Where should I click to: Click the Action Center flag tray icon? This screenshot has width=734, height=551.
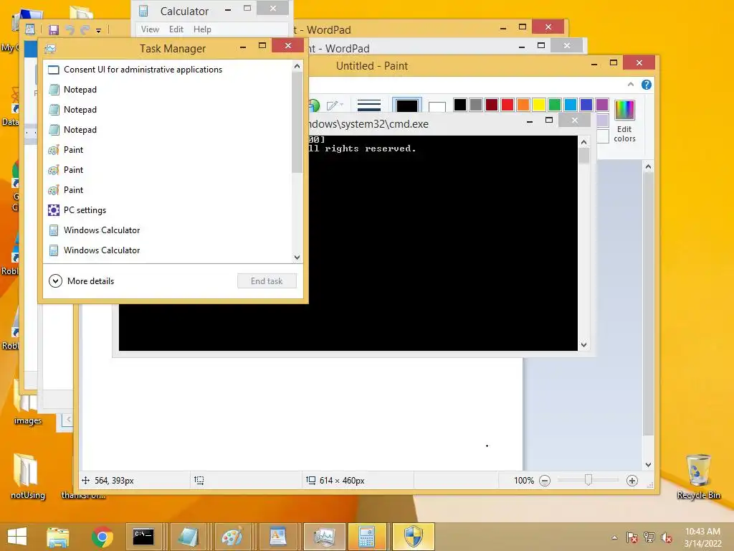coord(631,537)
